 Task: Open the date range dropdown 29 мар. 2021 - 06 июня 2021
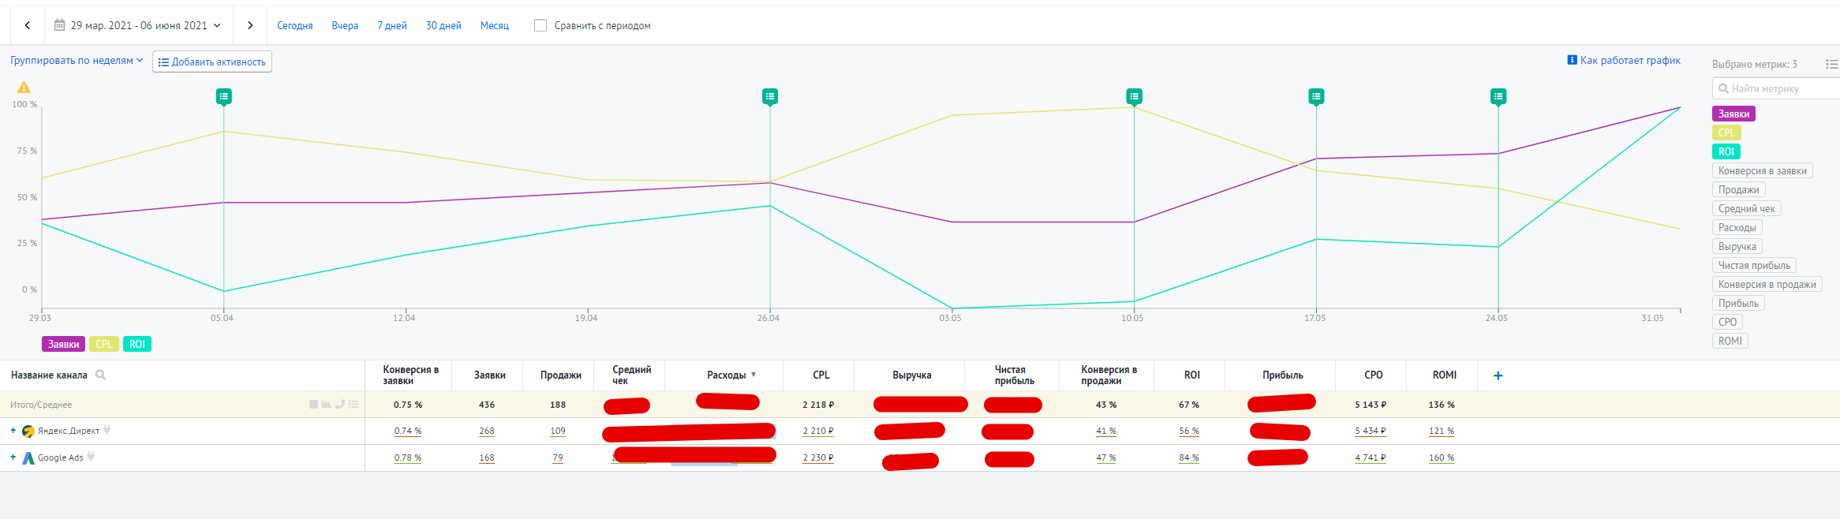[x=138, y=25]
